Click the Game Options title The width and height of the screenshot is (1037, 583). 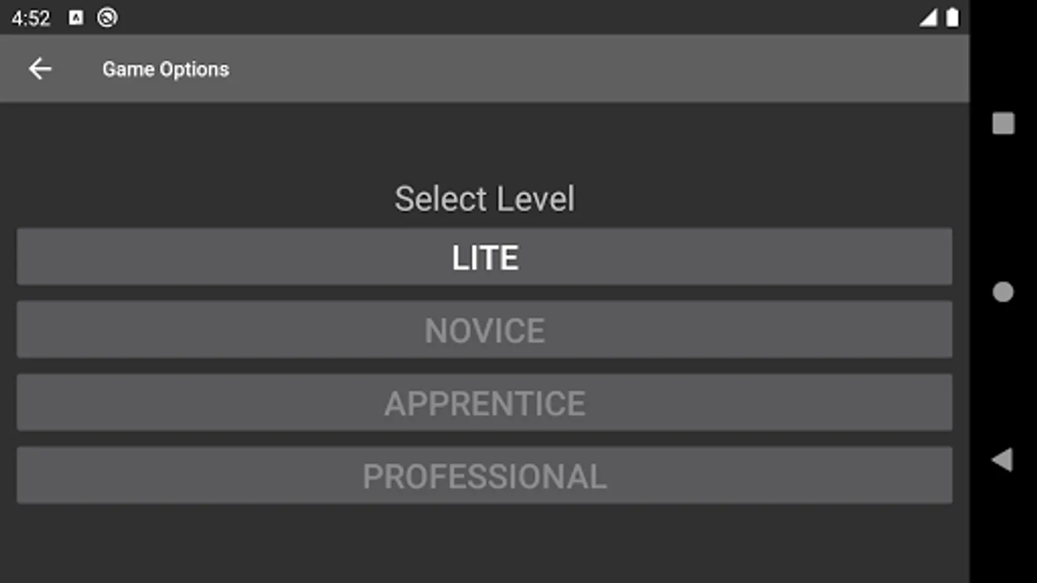click(x=165, y=69)
